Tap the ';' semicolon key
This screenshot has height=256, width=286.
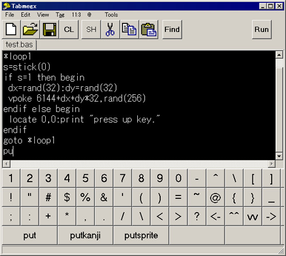point(11,217)
